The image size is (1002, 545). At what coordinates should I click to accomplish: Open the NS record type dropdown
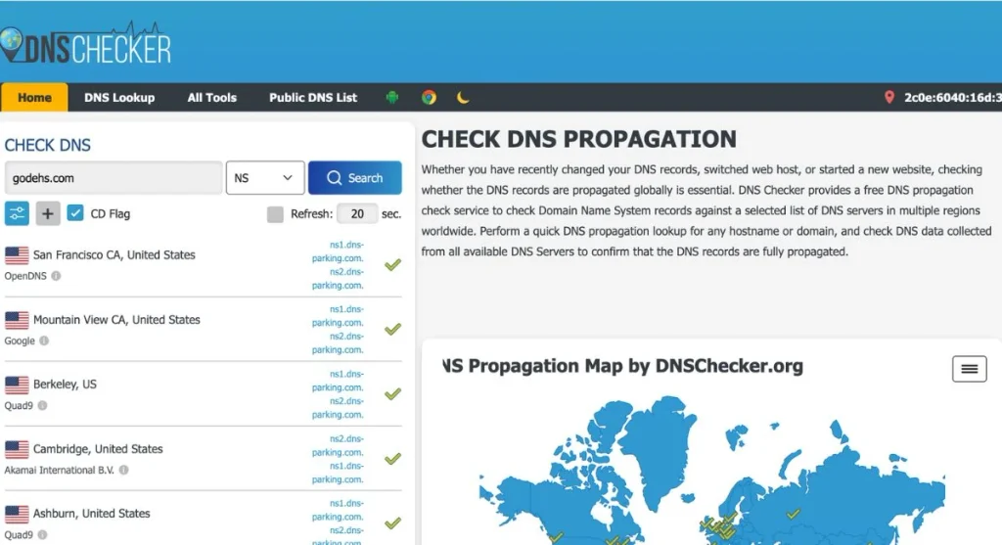265,178
